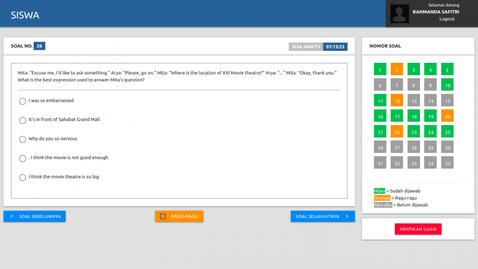Click the Abu-abu legend label
This screenshot has width=478, height=269.
coord(383,205)
